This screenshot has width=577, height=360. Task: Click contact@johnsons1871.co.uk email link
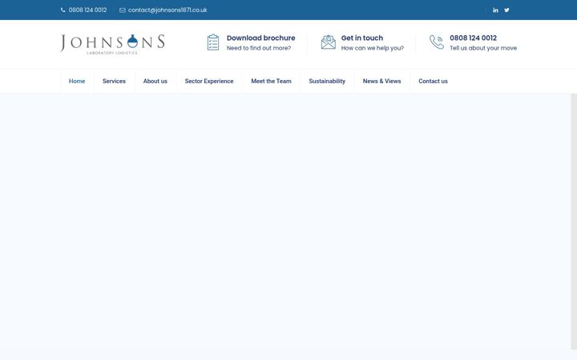point(167,10)
